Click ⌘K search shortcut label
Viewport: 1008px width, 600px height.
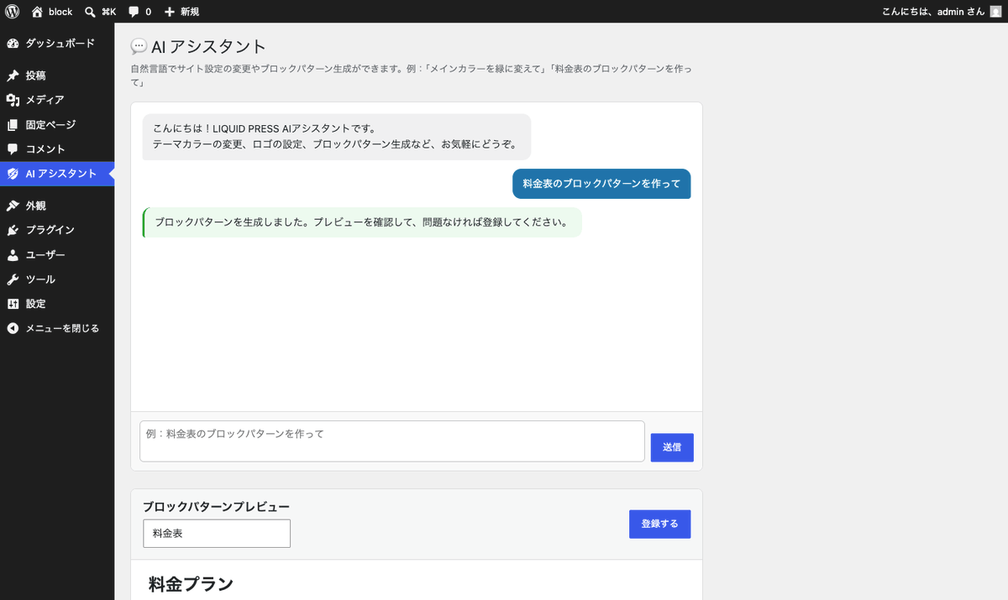[108, 12]
